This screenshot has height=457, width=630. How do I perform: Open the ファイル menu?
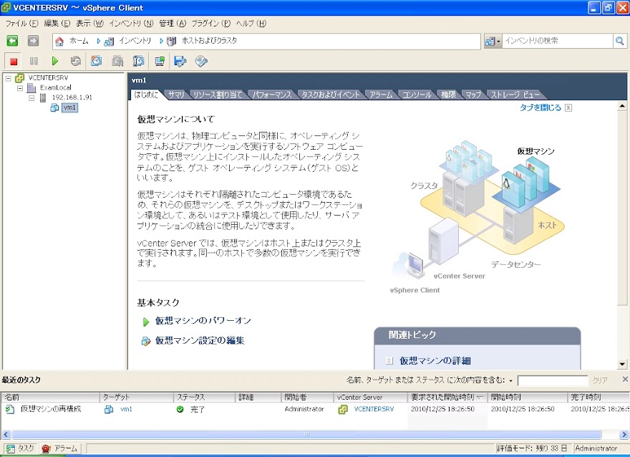[21, 24]
